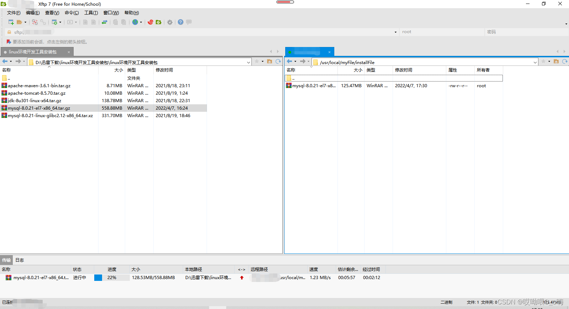This screenshot has width=569, height=309.
Task: Open help with the blue question mark icon
Action: (181, 22)
